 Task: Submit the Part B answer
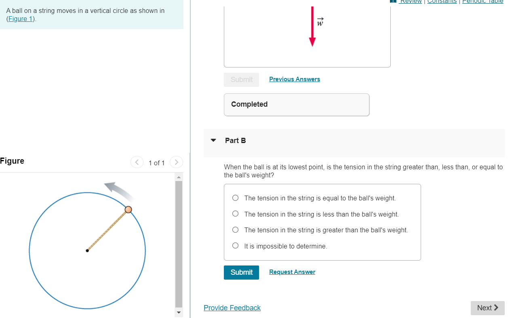pos(241,272)
